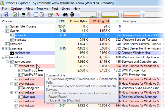The height and width of the screenshot is (110, 165).
Task: Click the crosshair Find Window's Process icon
Action: (72, 14)
